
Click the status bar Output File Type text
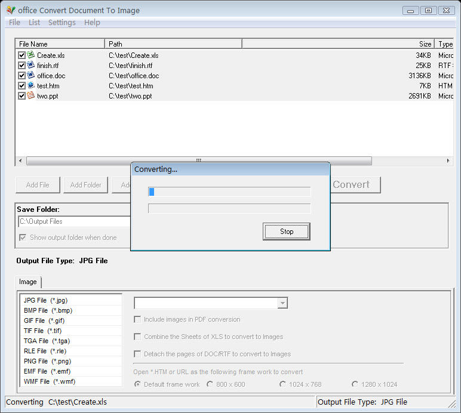362,402
